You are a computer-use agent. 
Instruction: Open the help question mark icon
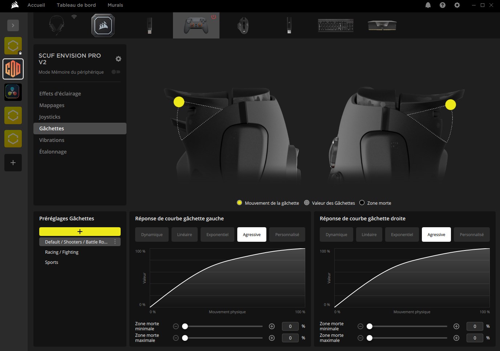(x=442, y=5)
